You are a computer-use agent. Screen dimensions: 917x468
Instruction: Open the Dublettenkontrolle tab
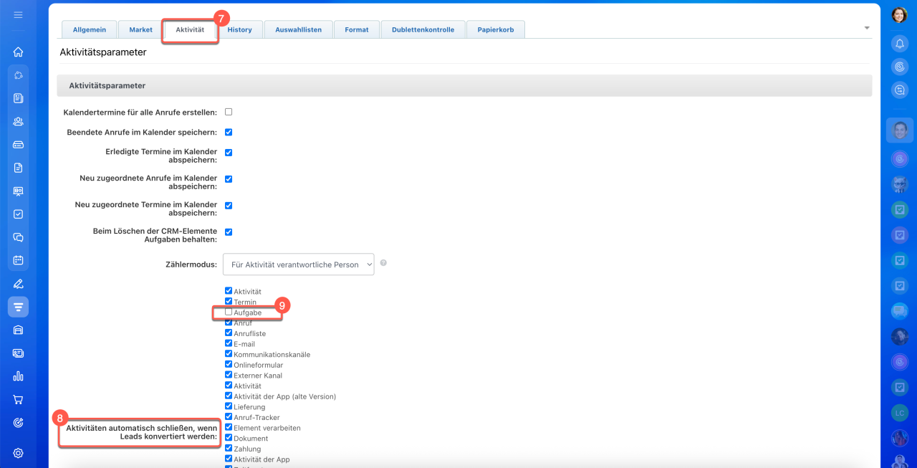pyautogui.click(x=423, y=29)
